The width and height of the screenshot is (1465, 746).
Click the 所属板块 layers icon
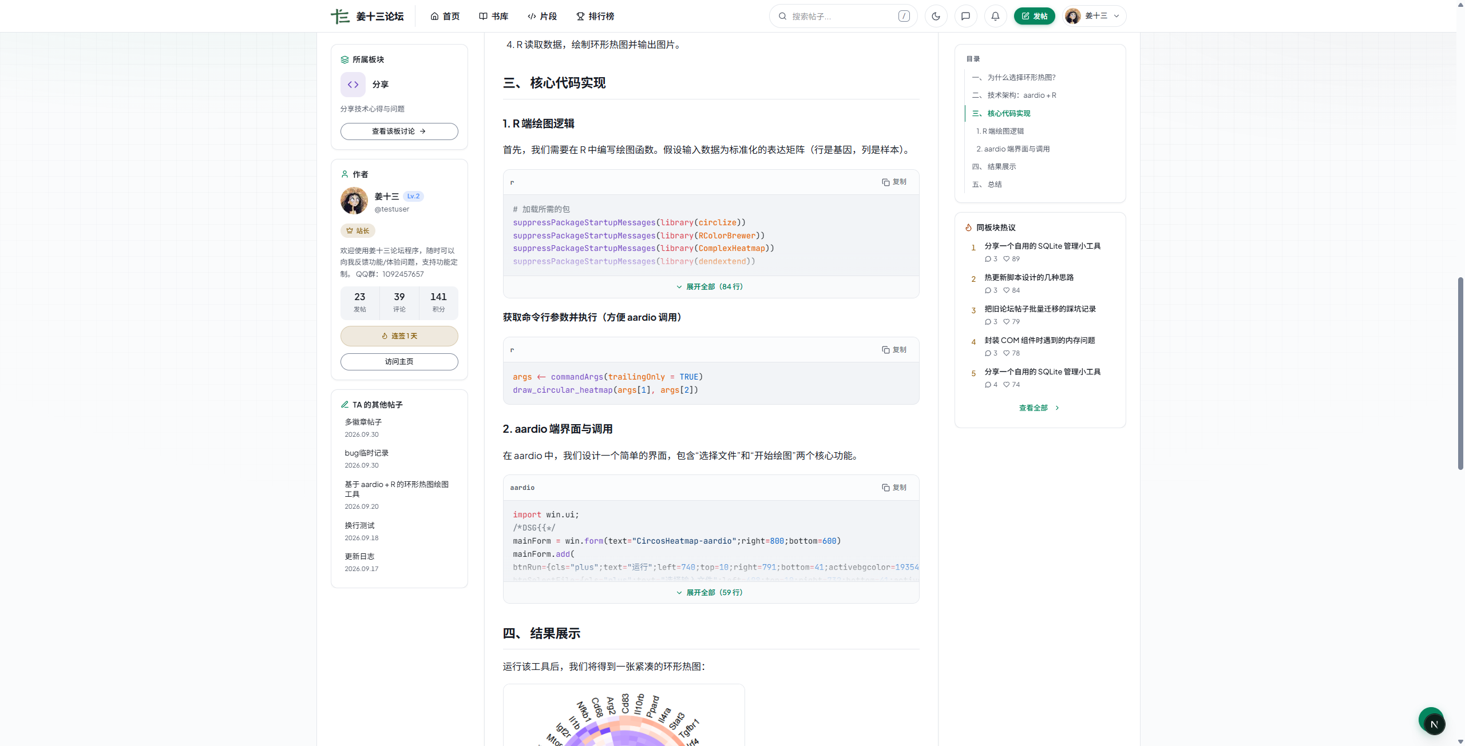(345, 59)
